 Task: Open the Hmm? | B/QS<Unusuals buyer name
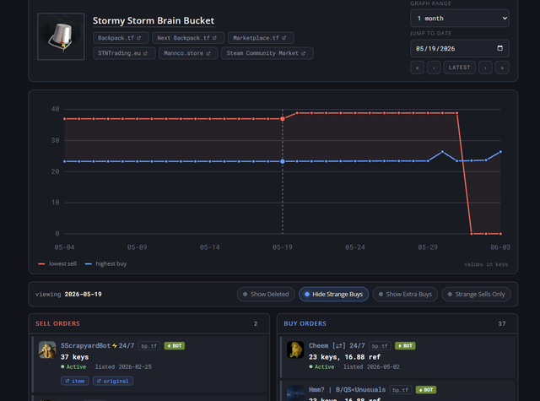347,390
